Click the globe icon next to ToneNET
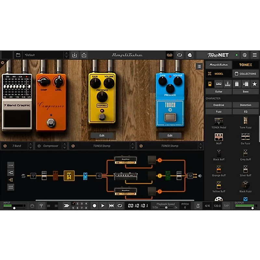260x260 pixels. pos(245,55)
